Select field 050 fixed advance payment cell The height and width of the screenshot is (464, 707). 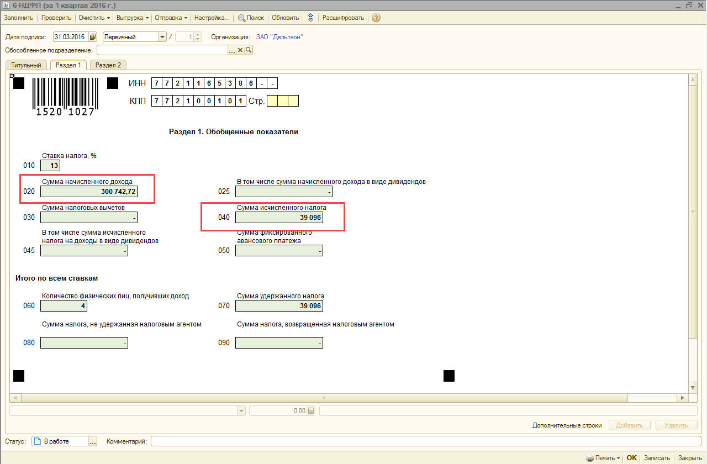click(279, 251)
